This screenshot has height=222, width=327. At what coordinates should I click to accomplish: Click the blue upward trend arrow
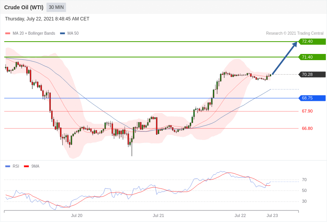point(284,59)
